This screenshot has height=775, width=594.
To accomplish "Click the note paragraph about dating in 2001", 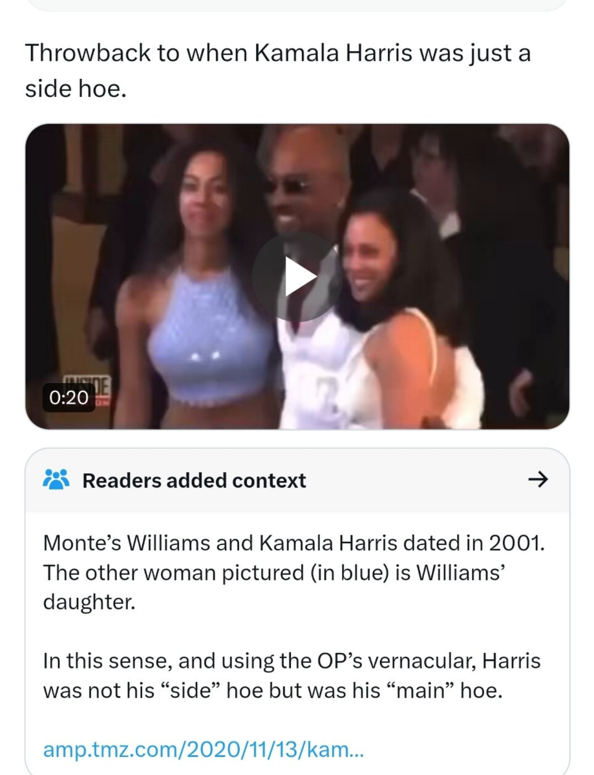I will [294, 573].
